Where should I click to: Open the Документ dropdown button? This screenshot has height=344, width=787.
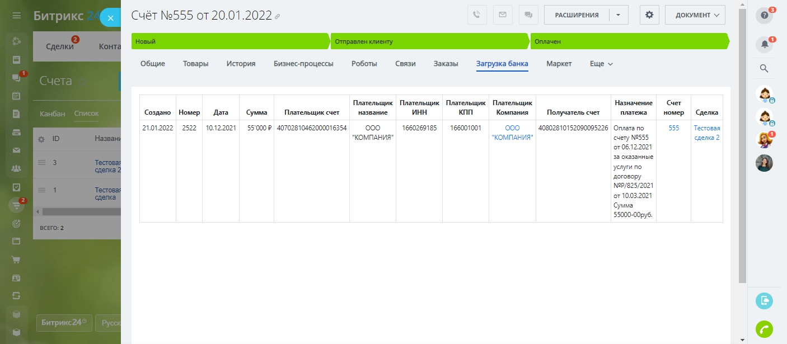pos(695,15)
